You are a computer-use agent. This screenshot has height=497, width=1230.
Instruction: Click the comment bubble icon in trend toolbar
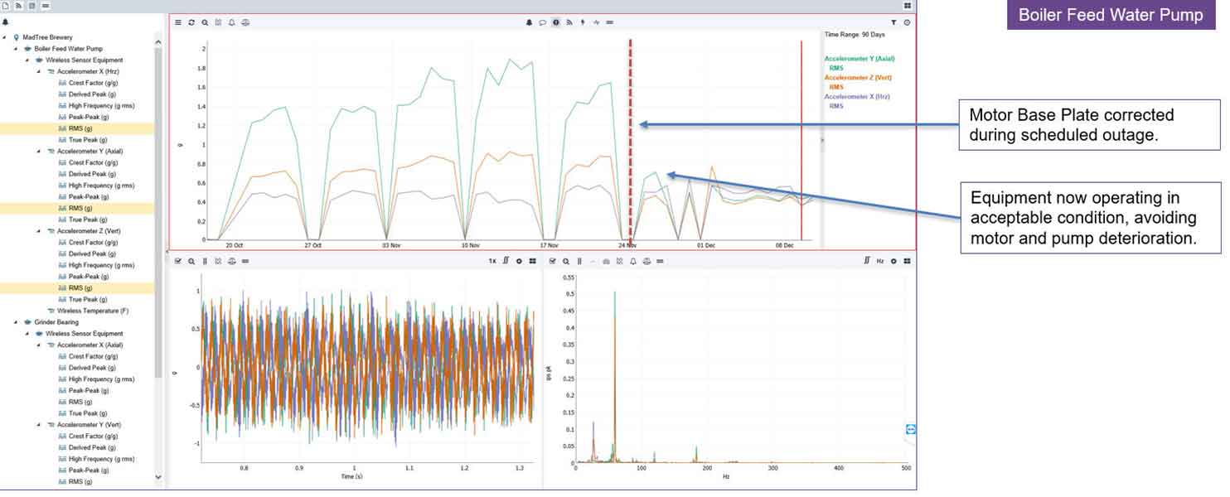[542, 22]
